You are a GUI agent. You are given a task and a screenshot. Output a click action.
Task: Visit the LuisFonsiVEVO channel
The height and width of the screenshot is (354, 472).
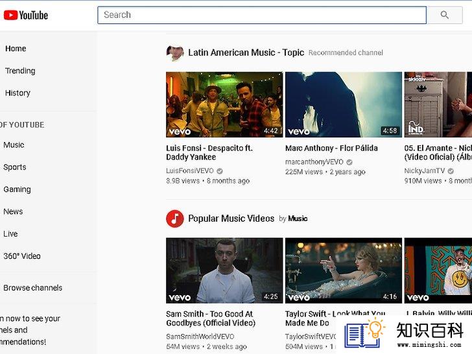point(190,171)
